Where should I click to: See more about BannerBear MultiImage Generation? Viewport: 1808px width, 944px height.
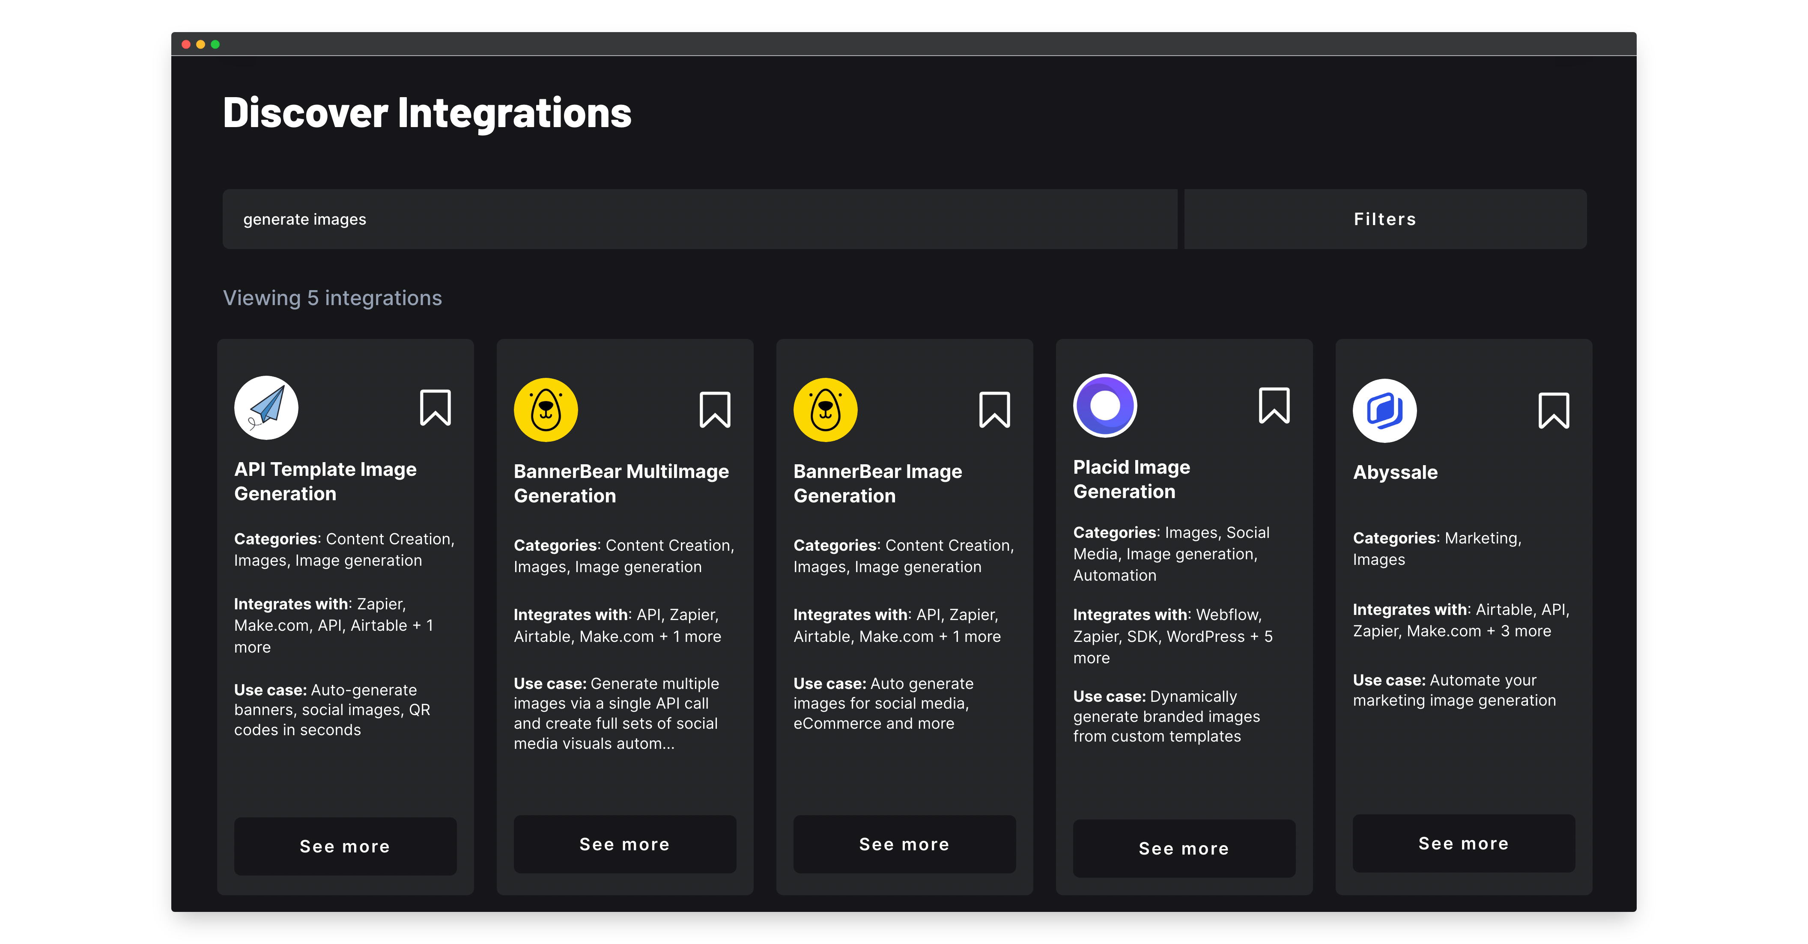click(625, 844)
